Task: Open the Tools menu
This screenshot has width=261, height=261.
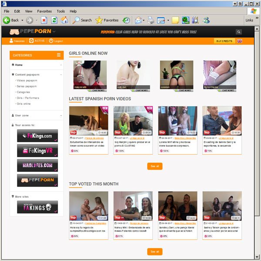Action: pyautogui.click(x=61, y=11)
